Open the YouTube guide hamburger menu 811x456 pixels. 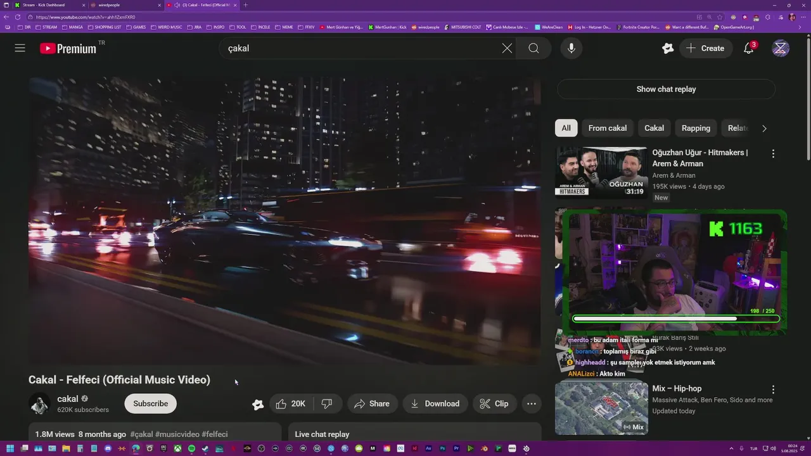(x=20, y=48)
